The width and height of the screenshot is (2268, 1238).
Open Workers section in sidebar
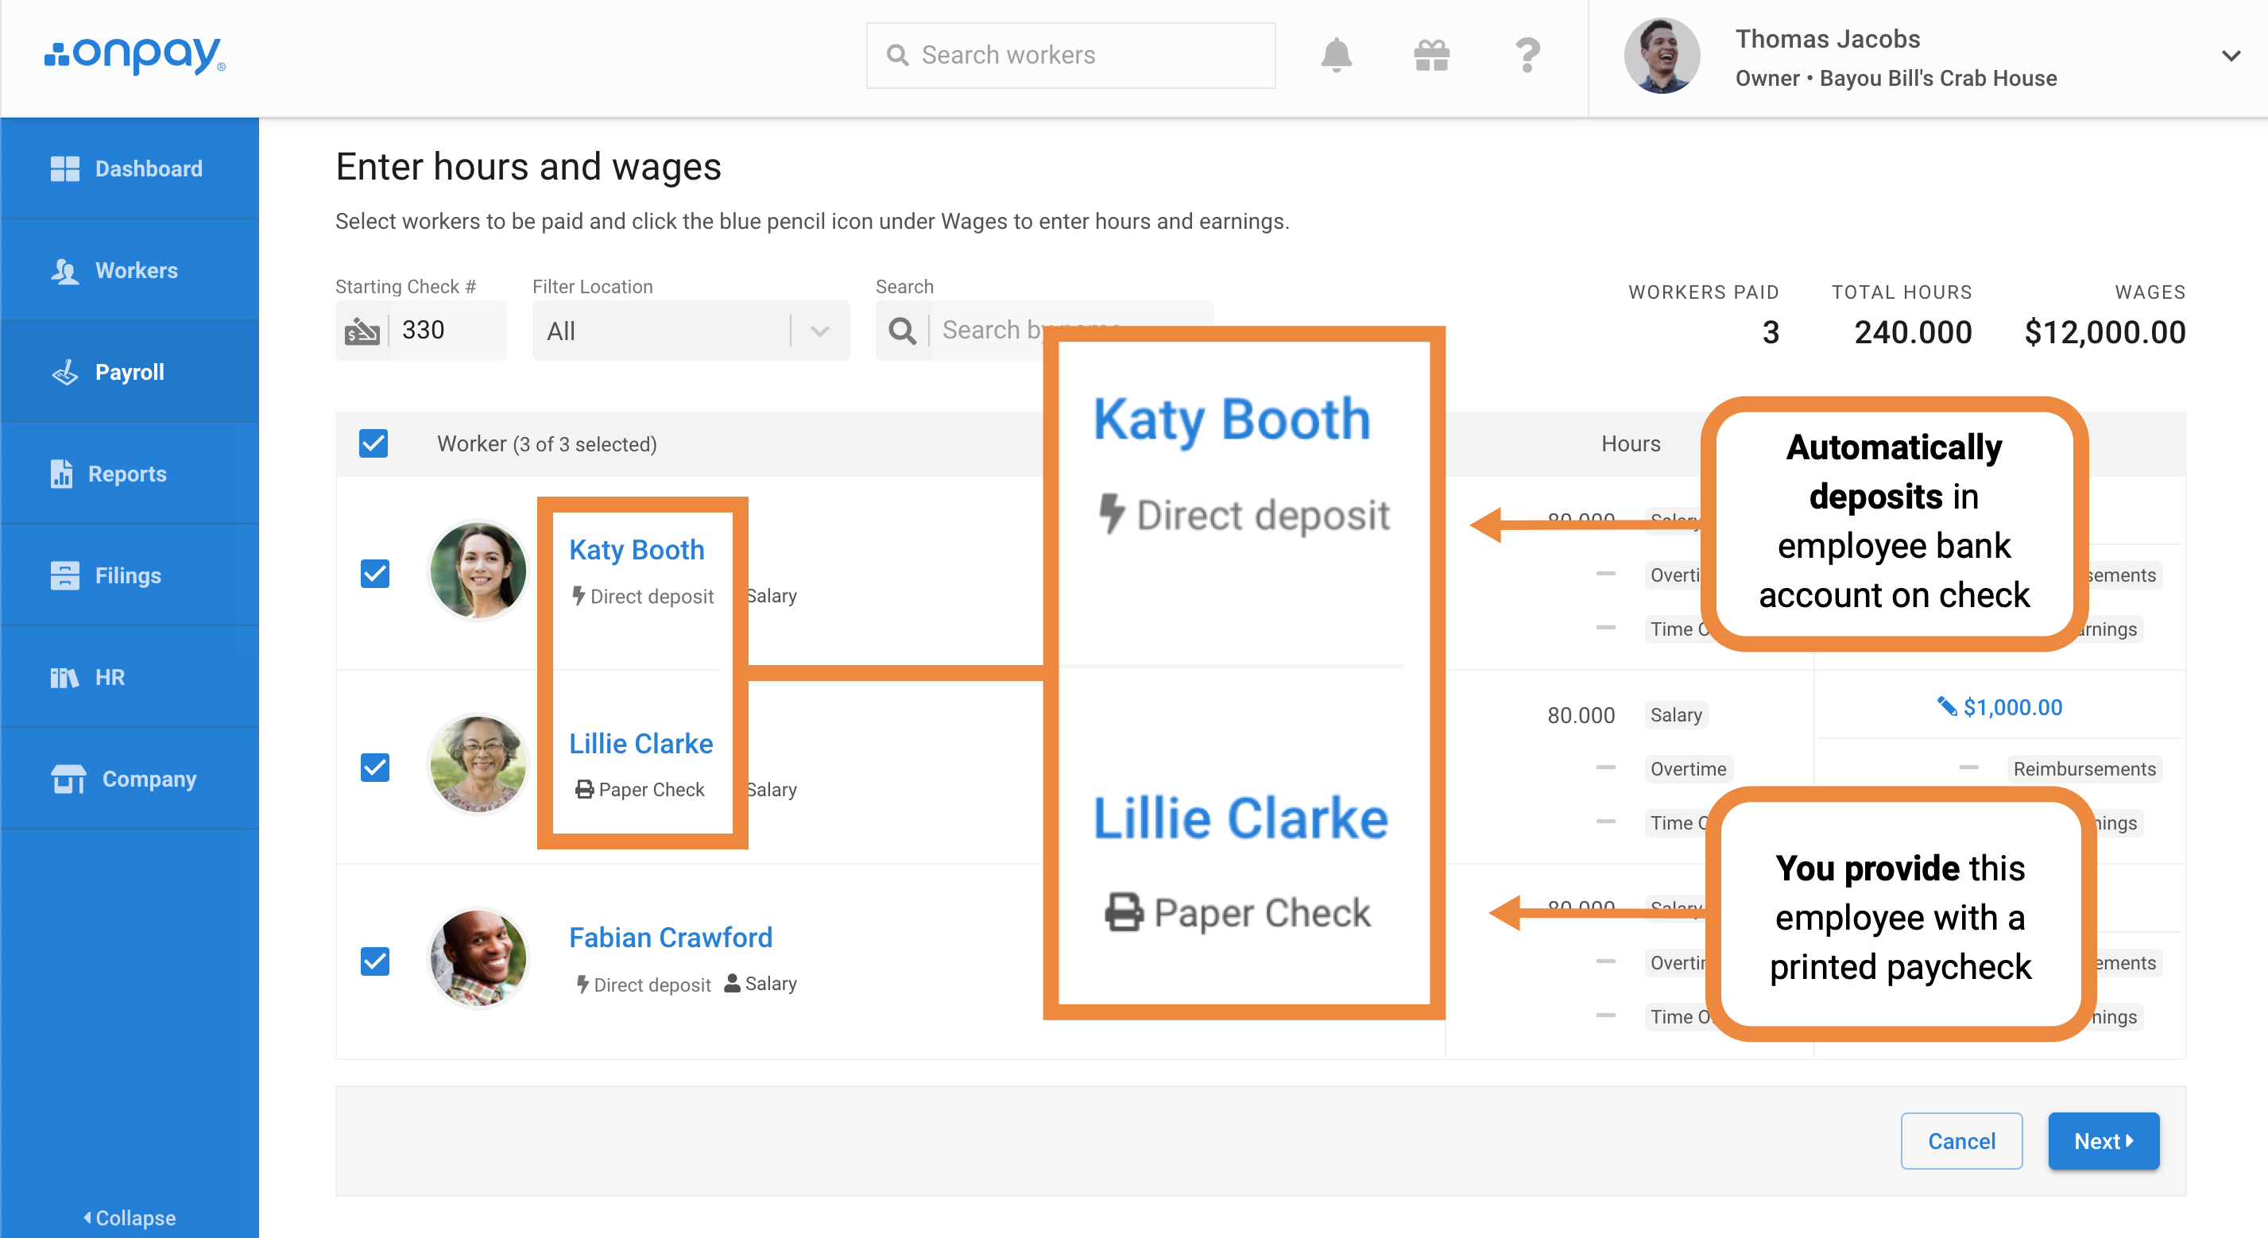(x=130, y=270)
